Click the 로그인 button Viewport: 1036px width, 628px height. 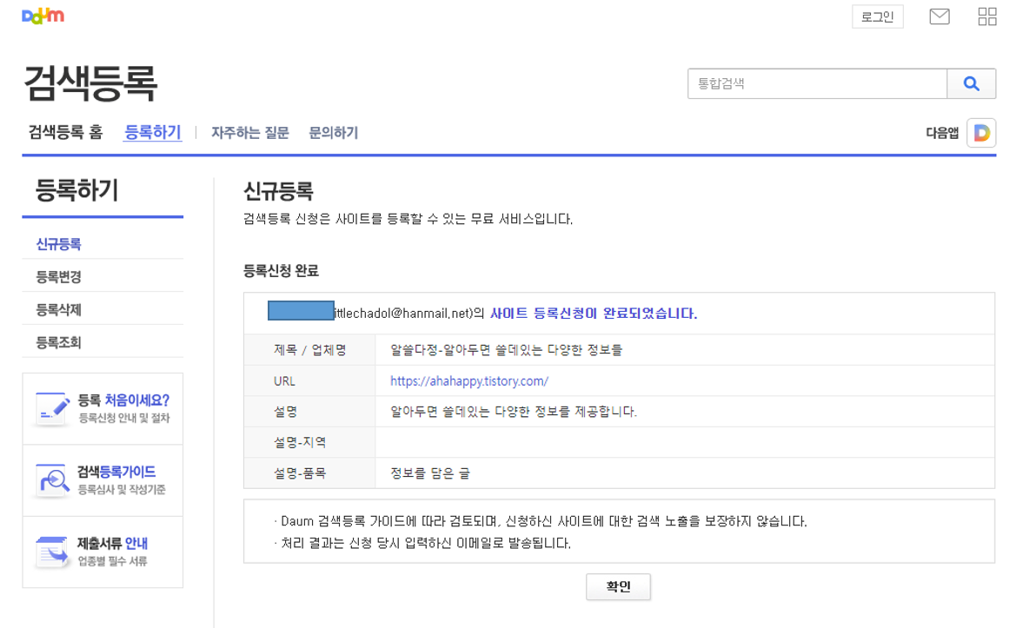[878, 17]
